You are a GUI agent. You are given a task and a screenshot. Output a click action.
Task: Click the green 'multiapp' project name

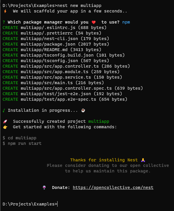tap(99, 121)
